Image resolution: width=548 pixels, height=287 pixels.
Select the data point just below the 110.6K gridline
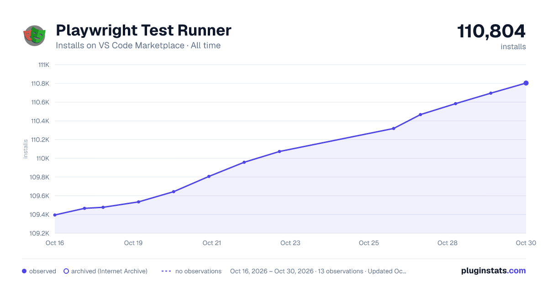(x=456, y=103)
